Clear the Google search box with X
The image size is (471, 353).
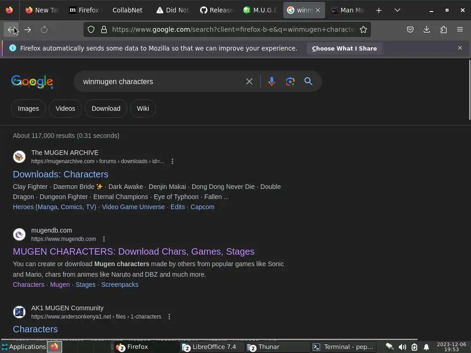pyautogui.click(x=249, y=81)
